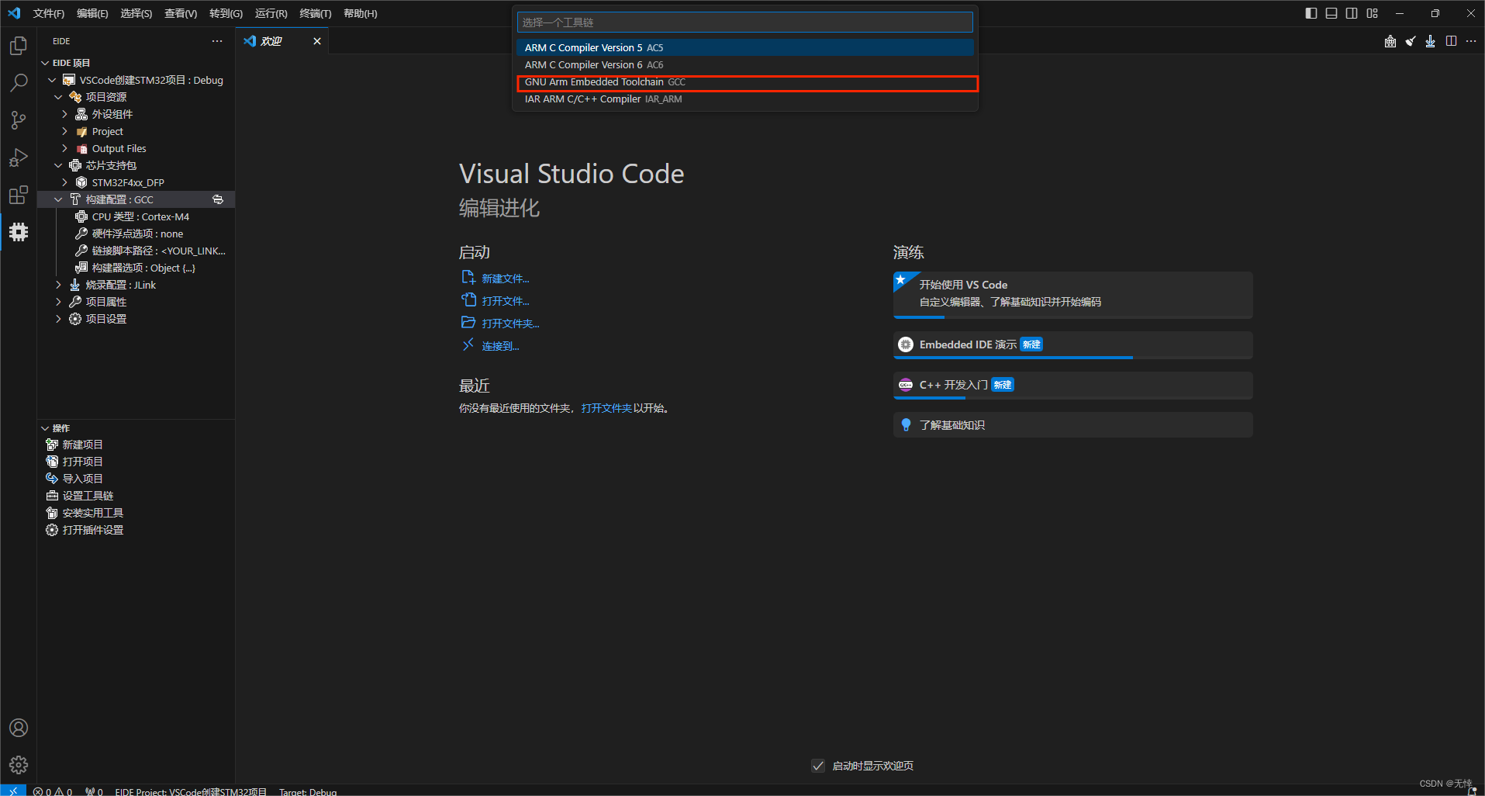Viewport: 1485px width, 796px height.
Task: Select IAR ARM C/C++ Compiler option
Action: (744, 99)
